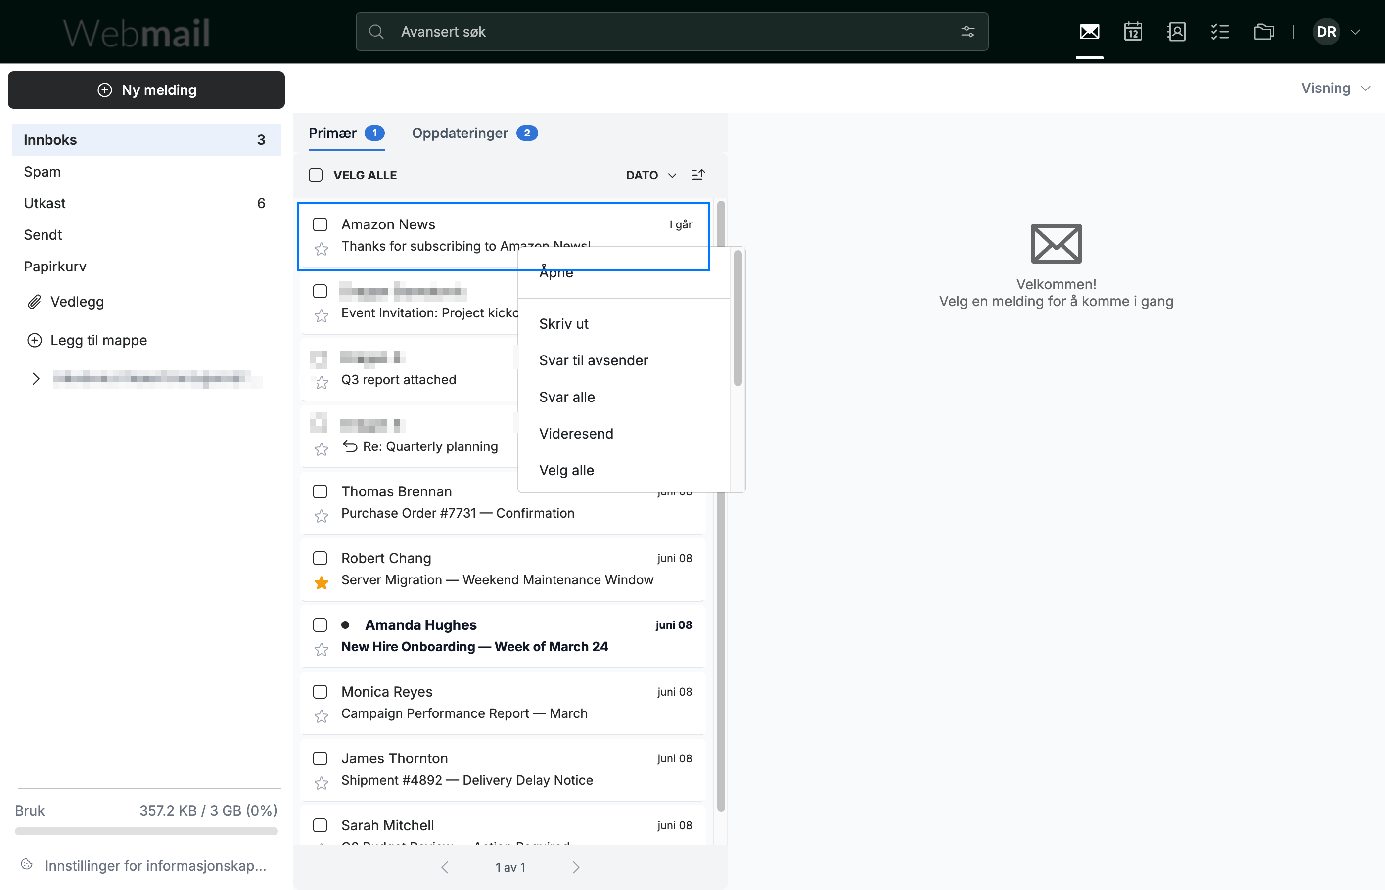Star the Q3 report attached message
This screenshot has width=1385, height=890.
322,383
